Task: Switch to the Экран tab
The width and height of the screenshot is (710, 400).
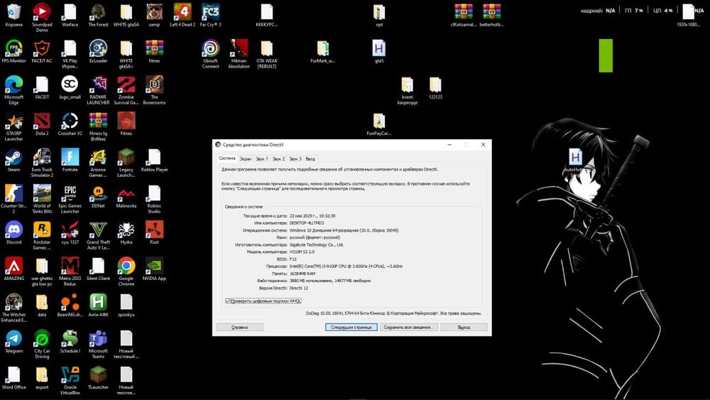Action: (x=245, y=159)
